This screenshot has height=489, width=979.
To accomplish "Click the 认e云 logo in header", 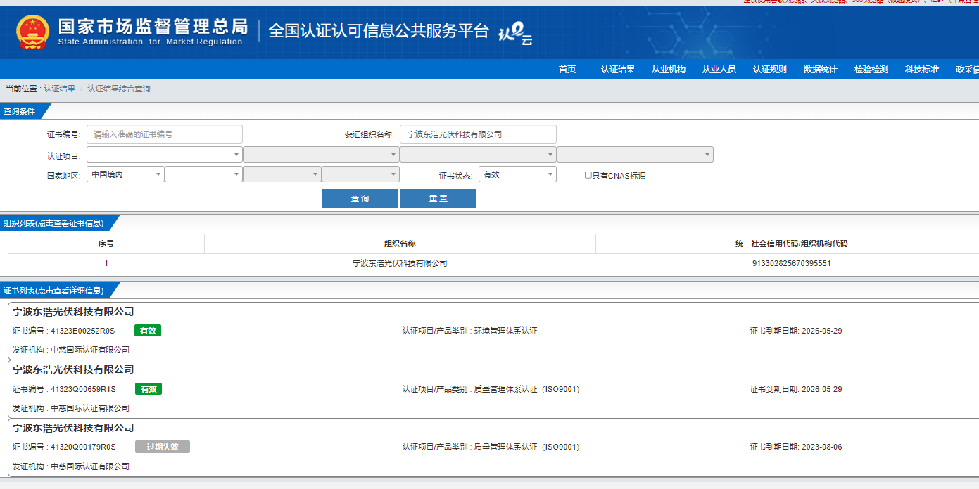I will pyautogui.click(x=515, y=33).
